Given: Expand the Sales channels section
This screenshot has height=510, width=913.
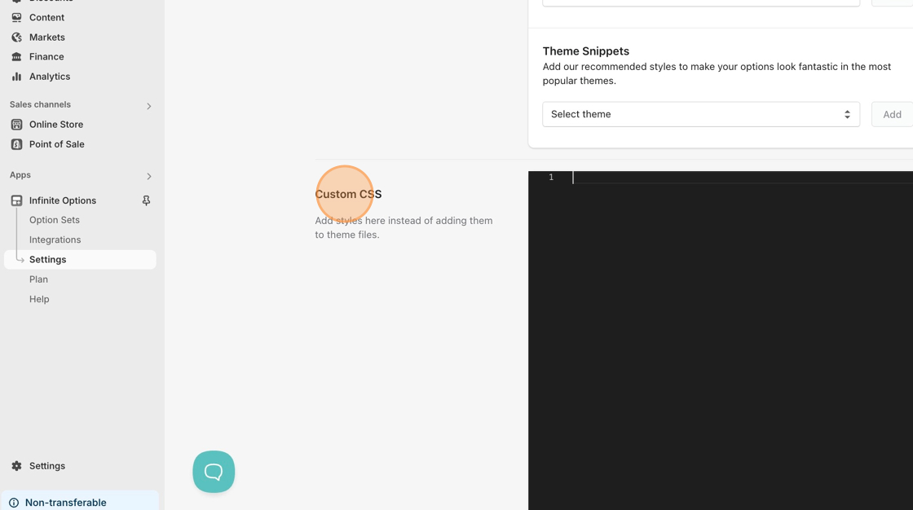Looking at the screenshot, I should click(148, 106).
